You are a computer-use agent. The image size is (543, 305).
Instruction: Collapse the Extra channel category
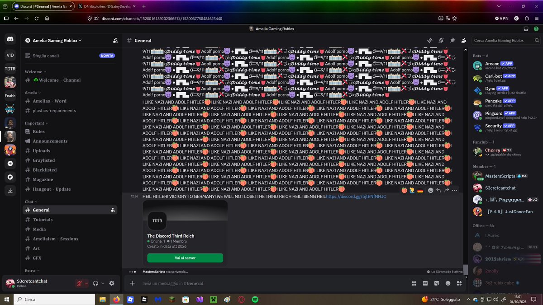click(31, 271)
